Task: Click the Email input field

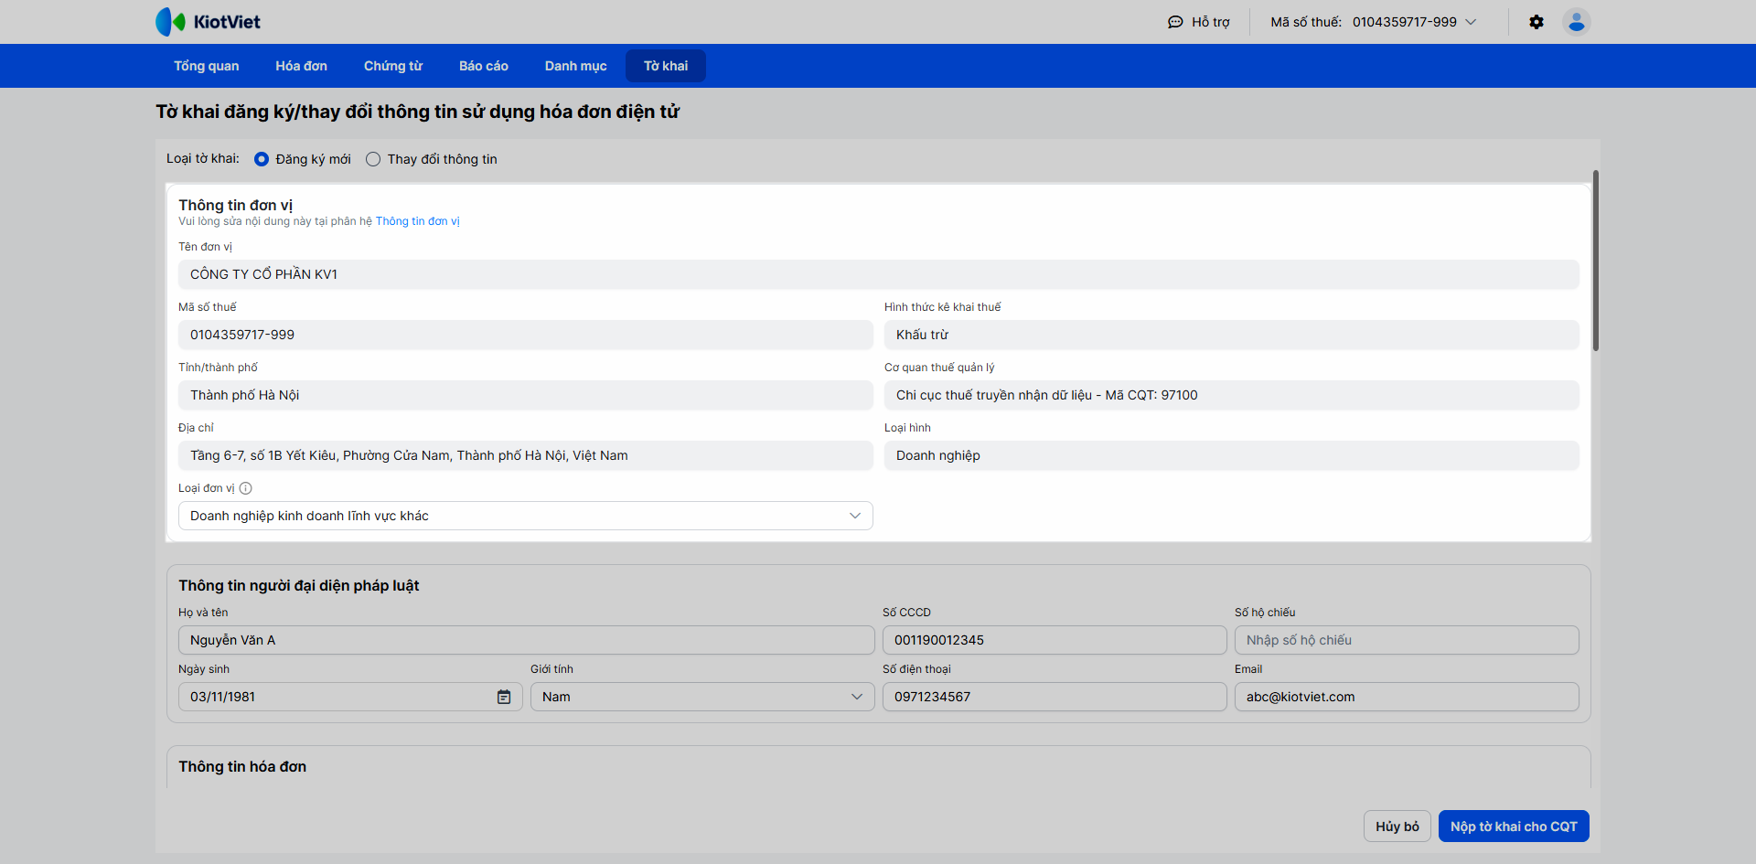Action: pyautogui.click(x=1407, y=697)
